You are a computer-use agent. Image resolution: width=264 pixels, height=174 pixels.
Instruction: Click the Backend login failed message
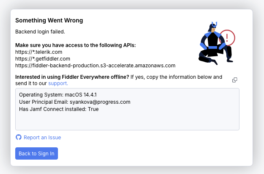[x=40, y=31]
